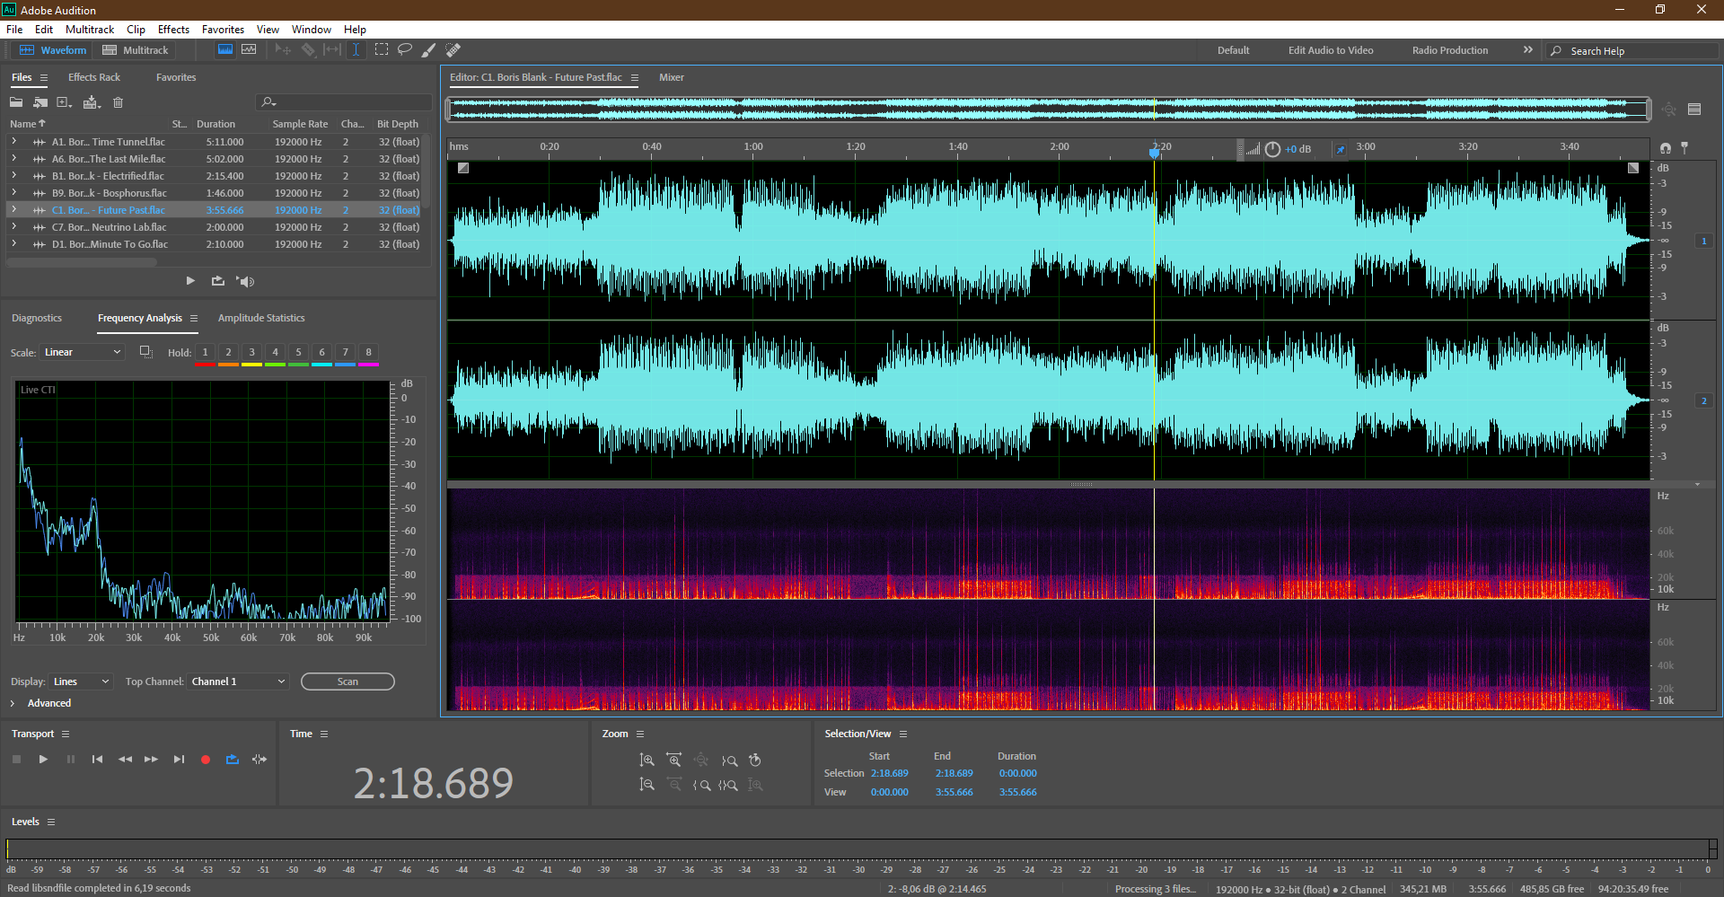Expand the C7. Bor... Neutrino Lab.flac row
Screen dimensions: 1724x897
click(13, 227)
